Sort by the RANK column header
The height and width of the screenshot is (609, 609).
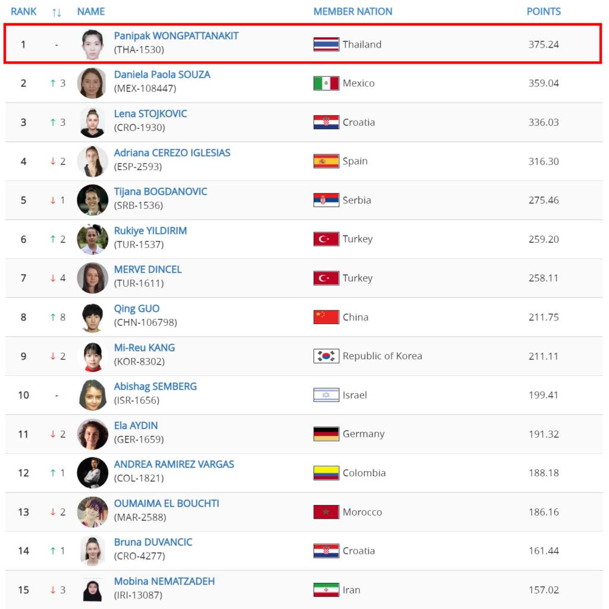pyautogui.click(x=24, y=12)
